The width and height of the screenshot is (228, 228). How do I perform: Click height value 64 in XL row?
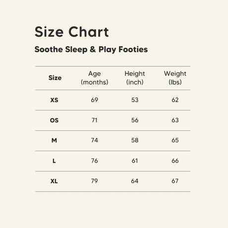click(135, 181)
